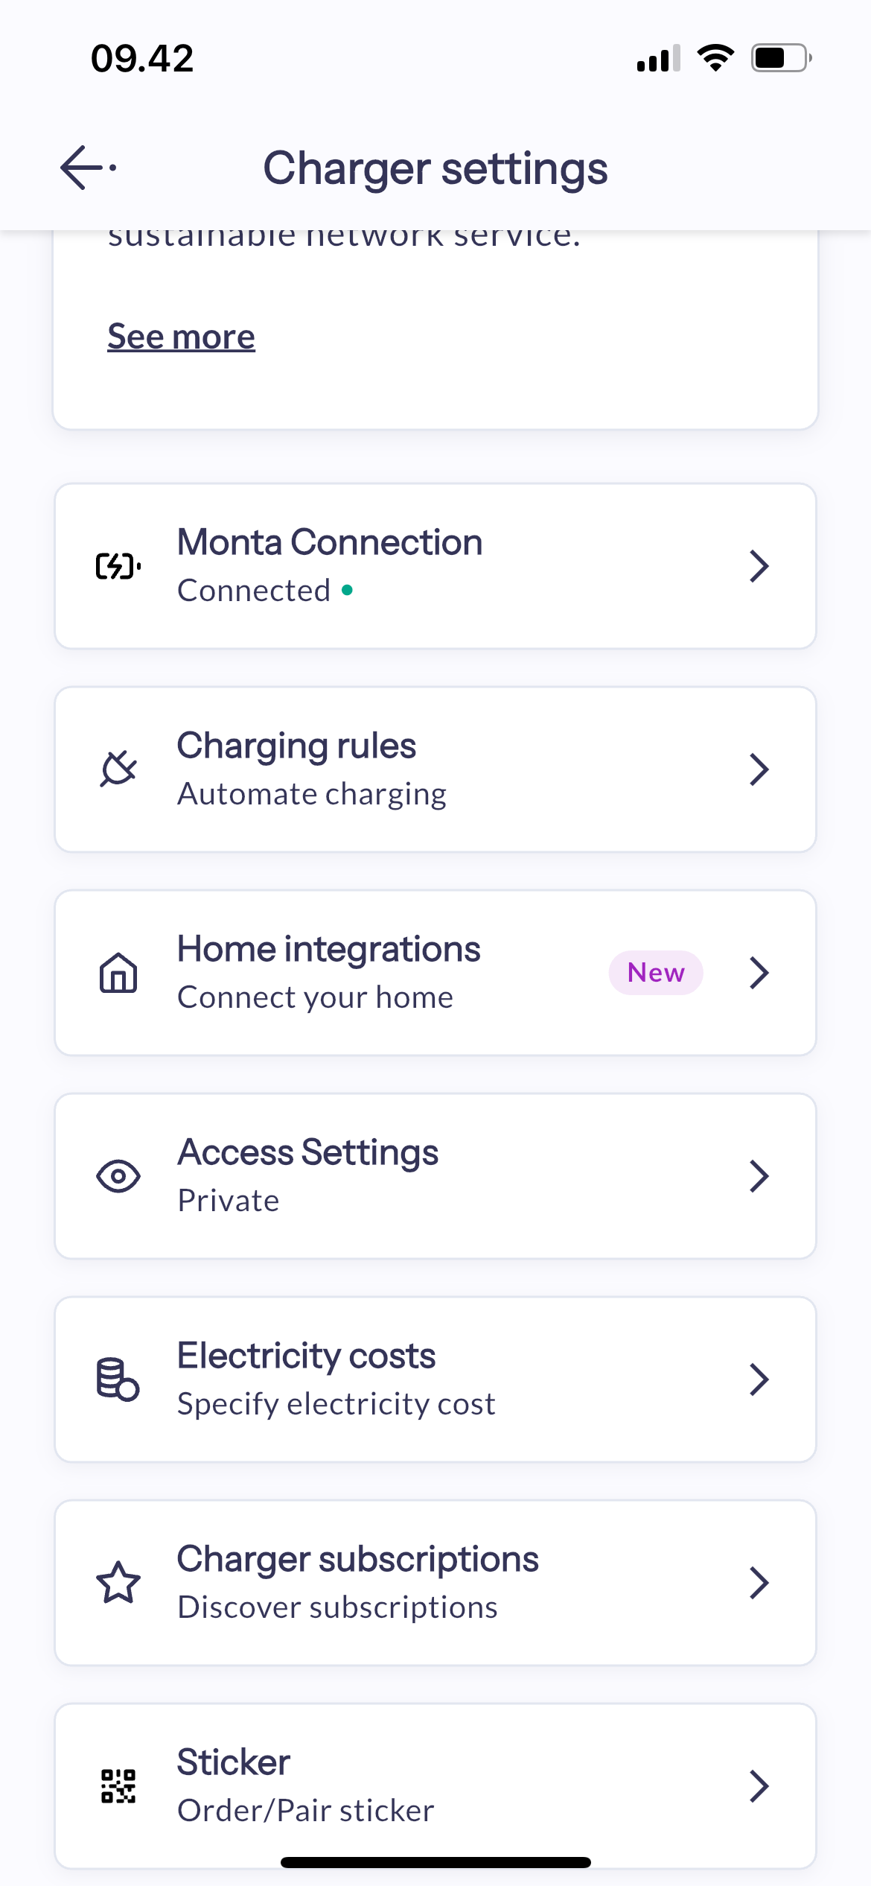Screen dimensions: 871x1886
Task: Open Charging rules using right chevron
Action: tap(759, 769)
